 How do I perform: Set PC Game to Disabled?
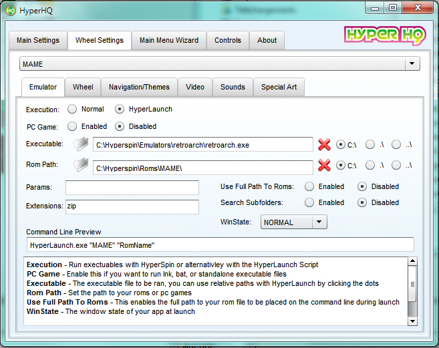point(120,126)
